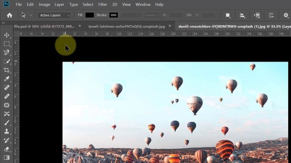The width and height of the screenshot is (291, 163).
Task: Open the Image menu
Action: coord(45,5)
